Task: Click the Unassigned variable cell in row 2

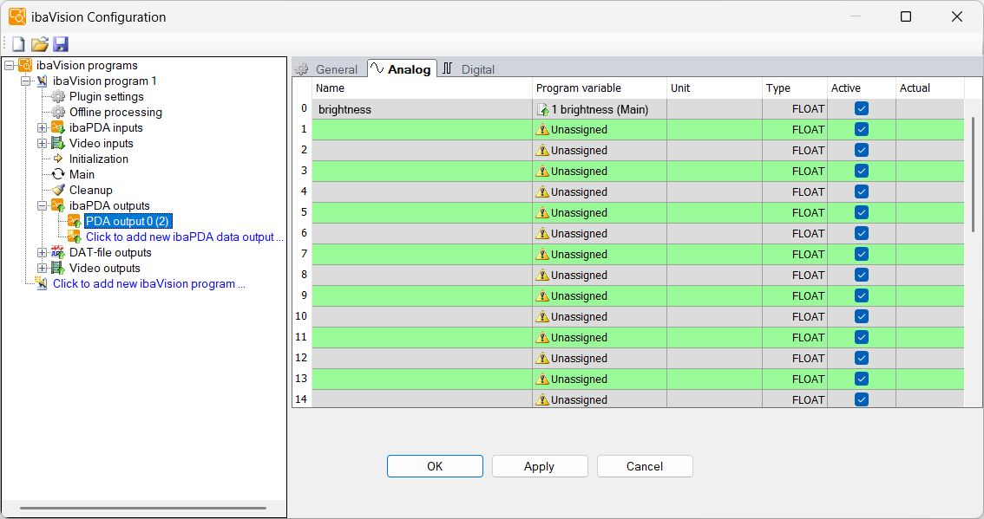Action: [600, 151]
